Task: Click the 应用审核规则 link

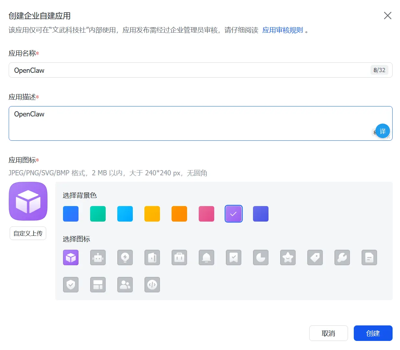Action: 282,30
